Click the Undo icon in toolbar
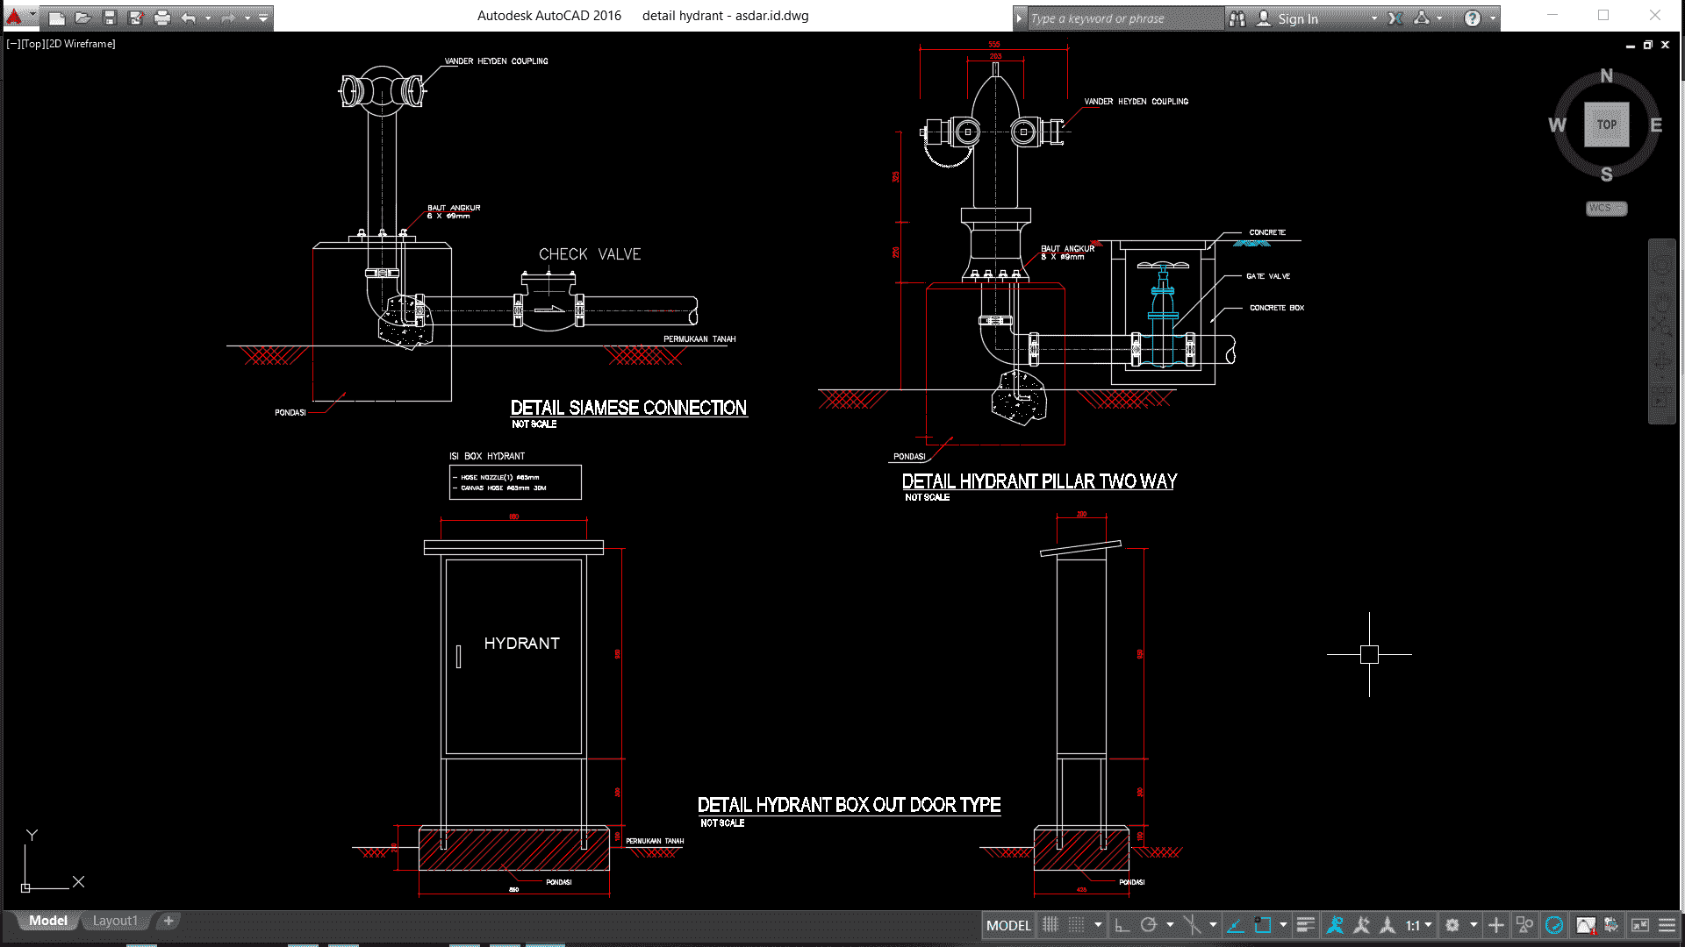 pyautogui.click(x=190, y=16)
